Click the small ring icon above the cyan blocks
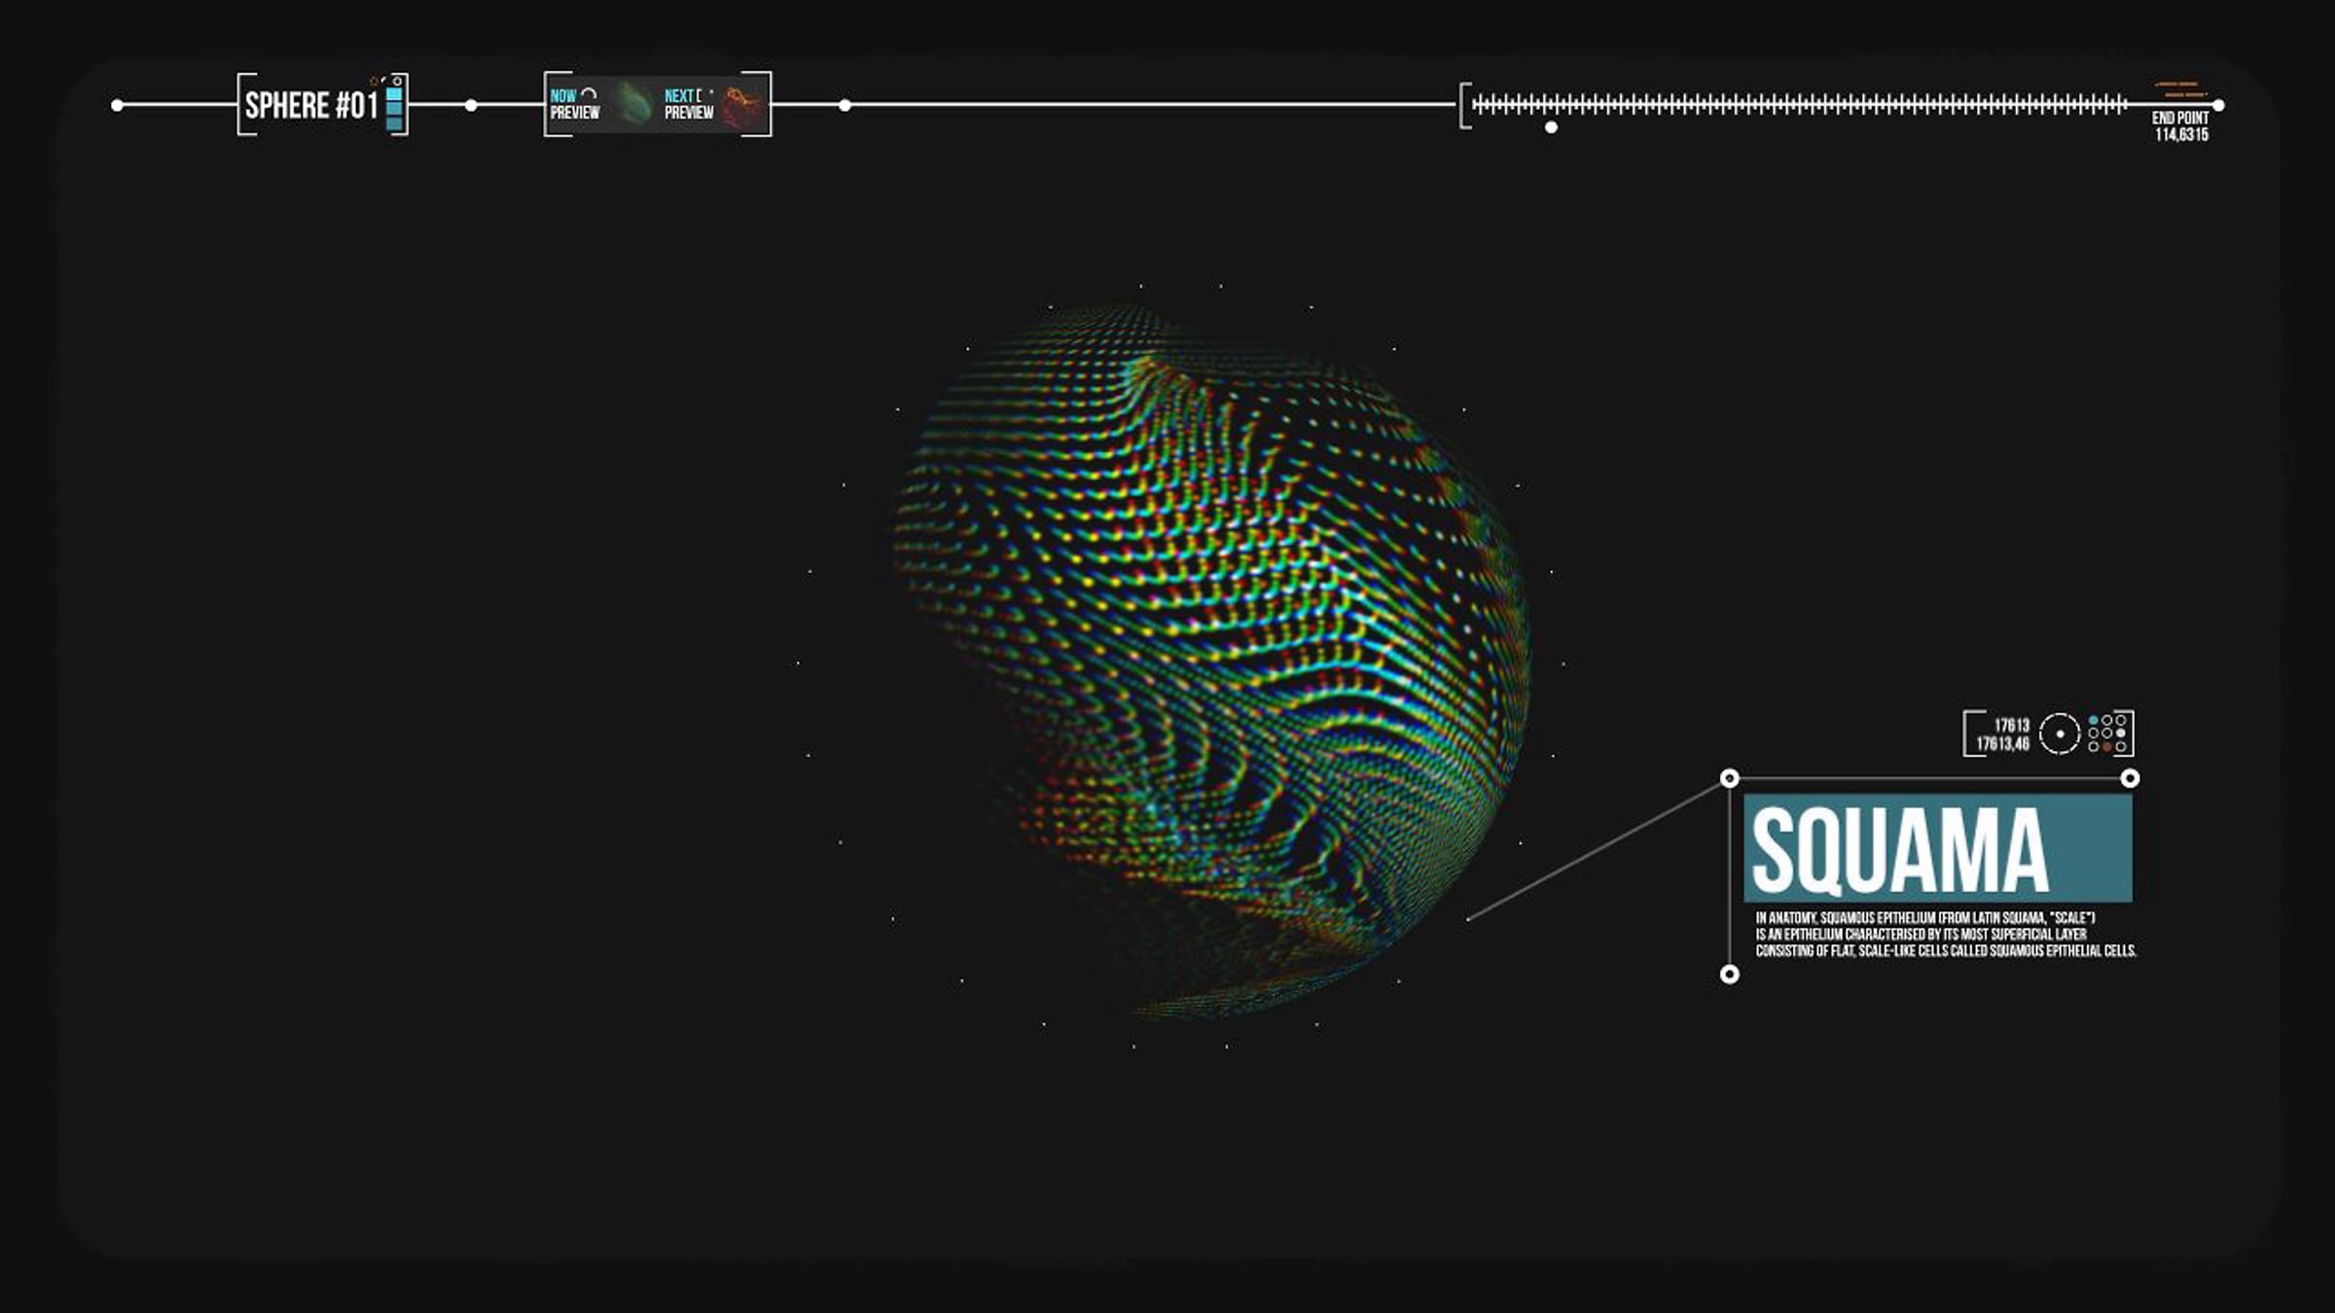The width and height of the screenshot is (2335, 1313). click(397, 81)
